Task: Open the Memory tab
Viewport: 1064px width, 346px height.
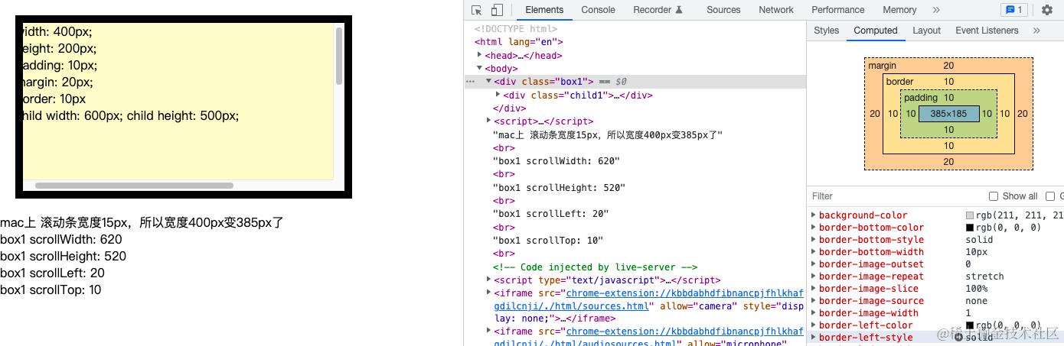Action: (899, 10)
